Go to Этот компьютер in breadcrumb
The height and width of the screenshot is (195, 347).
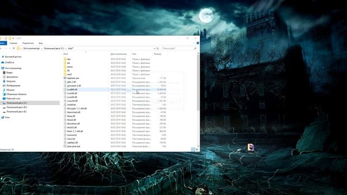pyautogui.click(x=31, y=48)
